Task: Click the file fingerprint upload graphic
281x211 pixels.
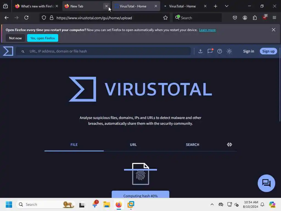Action: (140, 174)
